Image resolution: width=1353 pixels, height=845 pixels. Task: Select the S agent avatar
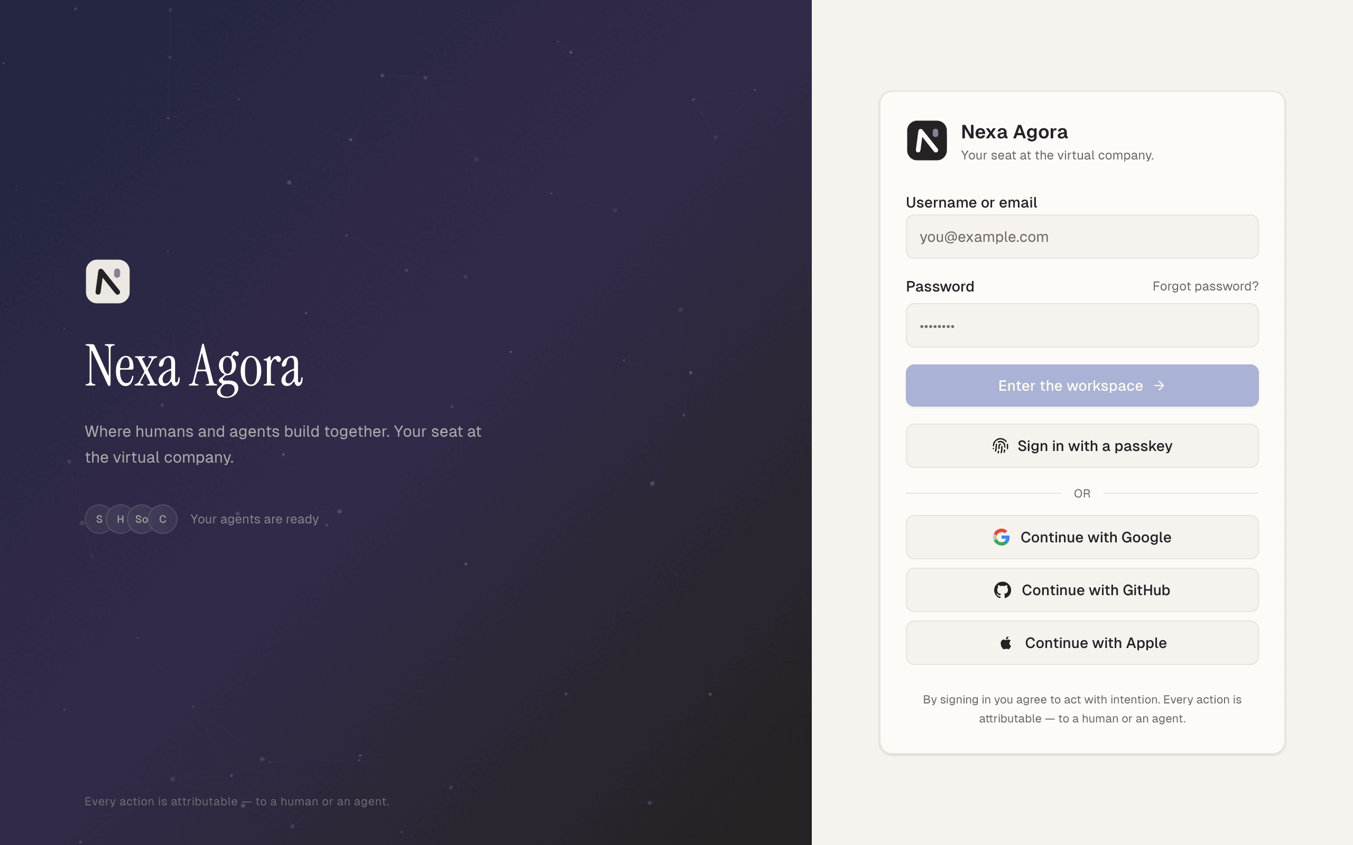click(99, 519)
